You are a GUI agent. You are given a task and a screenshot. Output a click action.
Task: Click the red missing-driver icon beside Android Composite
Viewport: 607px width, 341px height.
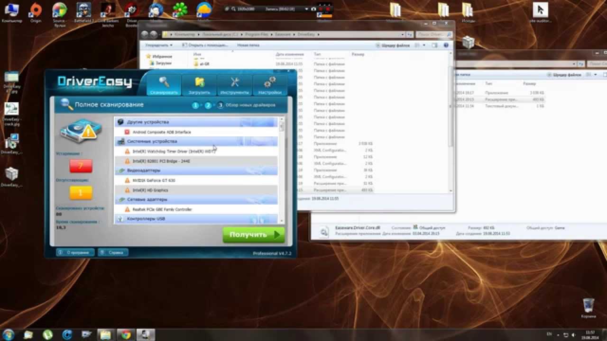point(127,132)
